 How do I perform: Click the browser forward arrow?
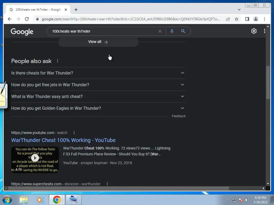coord(18,19)
